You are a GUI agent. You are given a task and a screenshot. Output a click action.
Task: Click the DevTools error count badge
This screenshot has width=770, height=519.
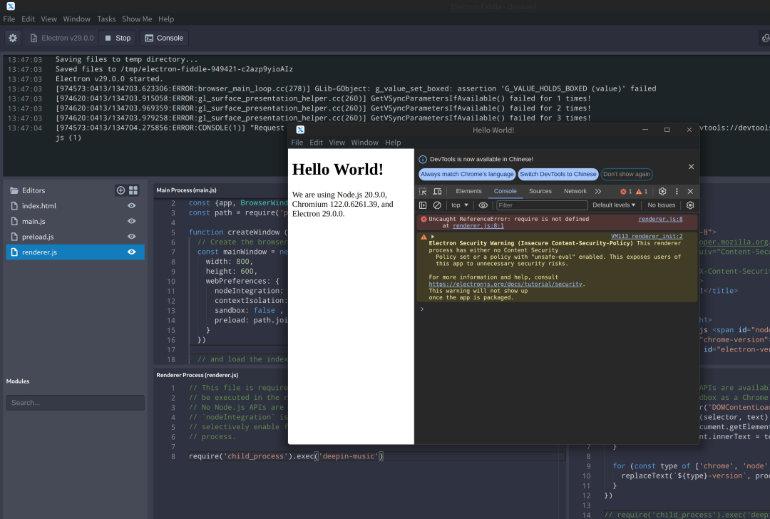point(626,191)
